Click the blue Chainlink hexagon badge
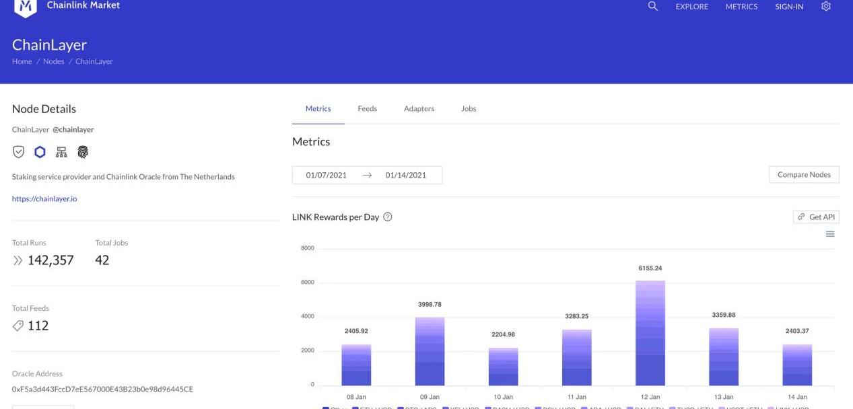Image resolution: width=853 pixels, height=409 pixels. [40, 153]
